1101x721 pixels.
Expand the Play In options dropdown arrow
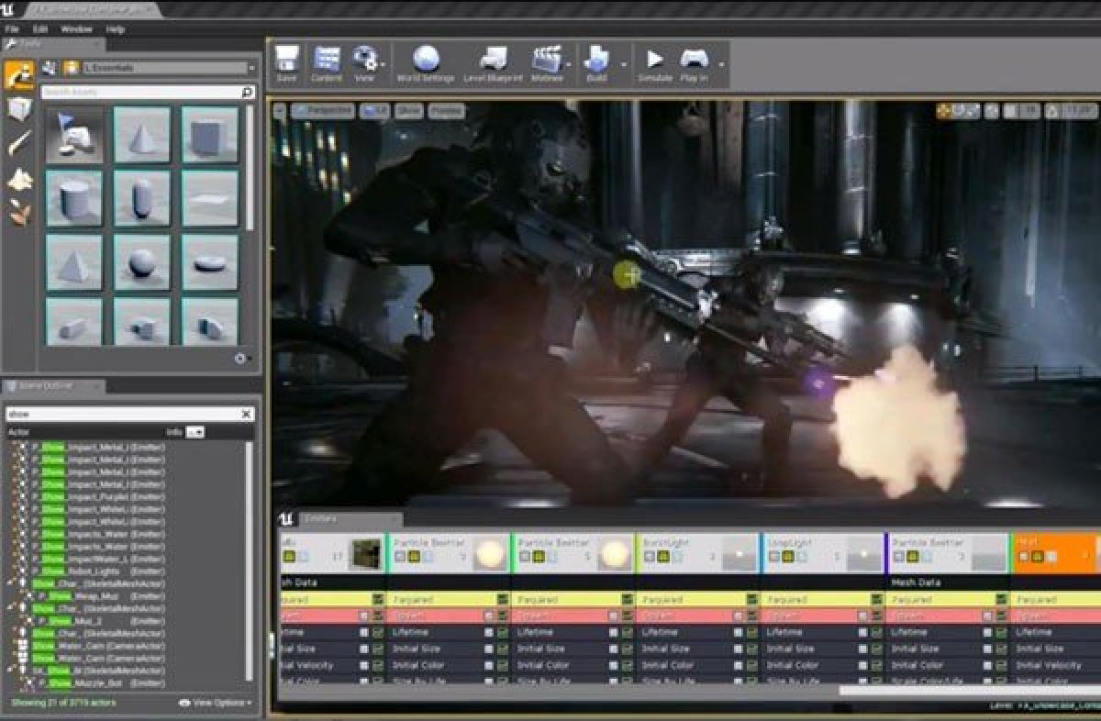[721, 65]
